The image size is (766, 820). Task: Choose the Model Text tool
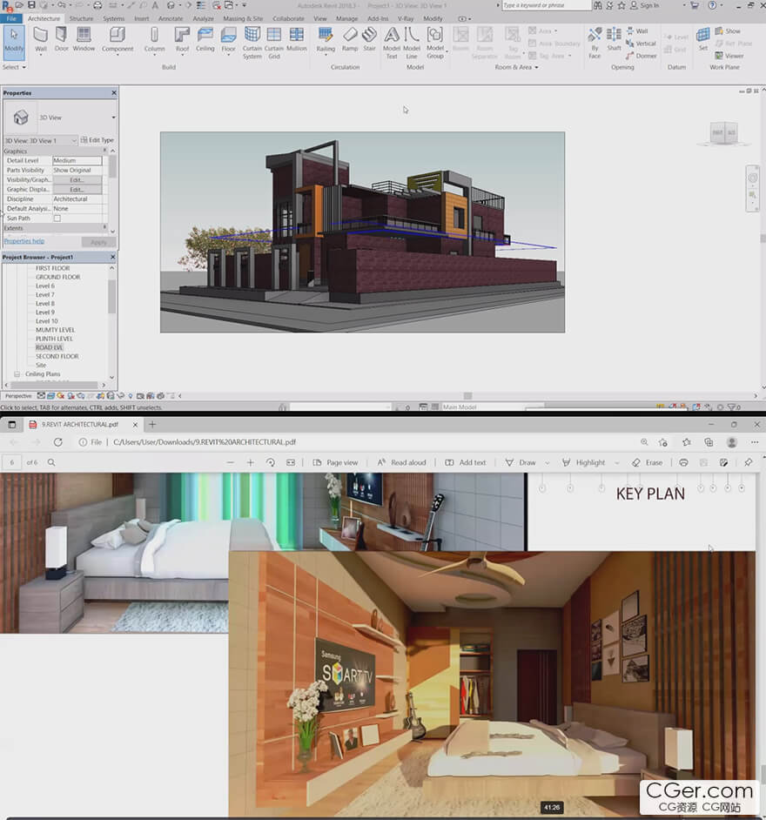(x=391, y=43)
